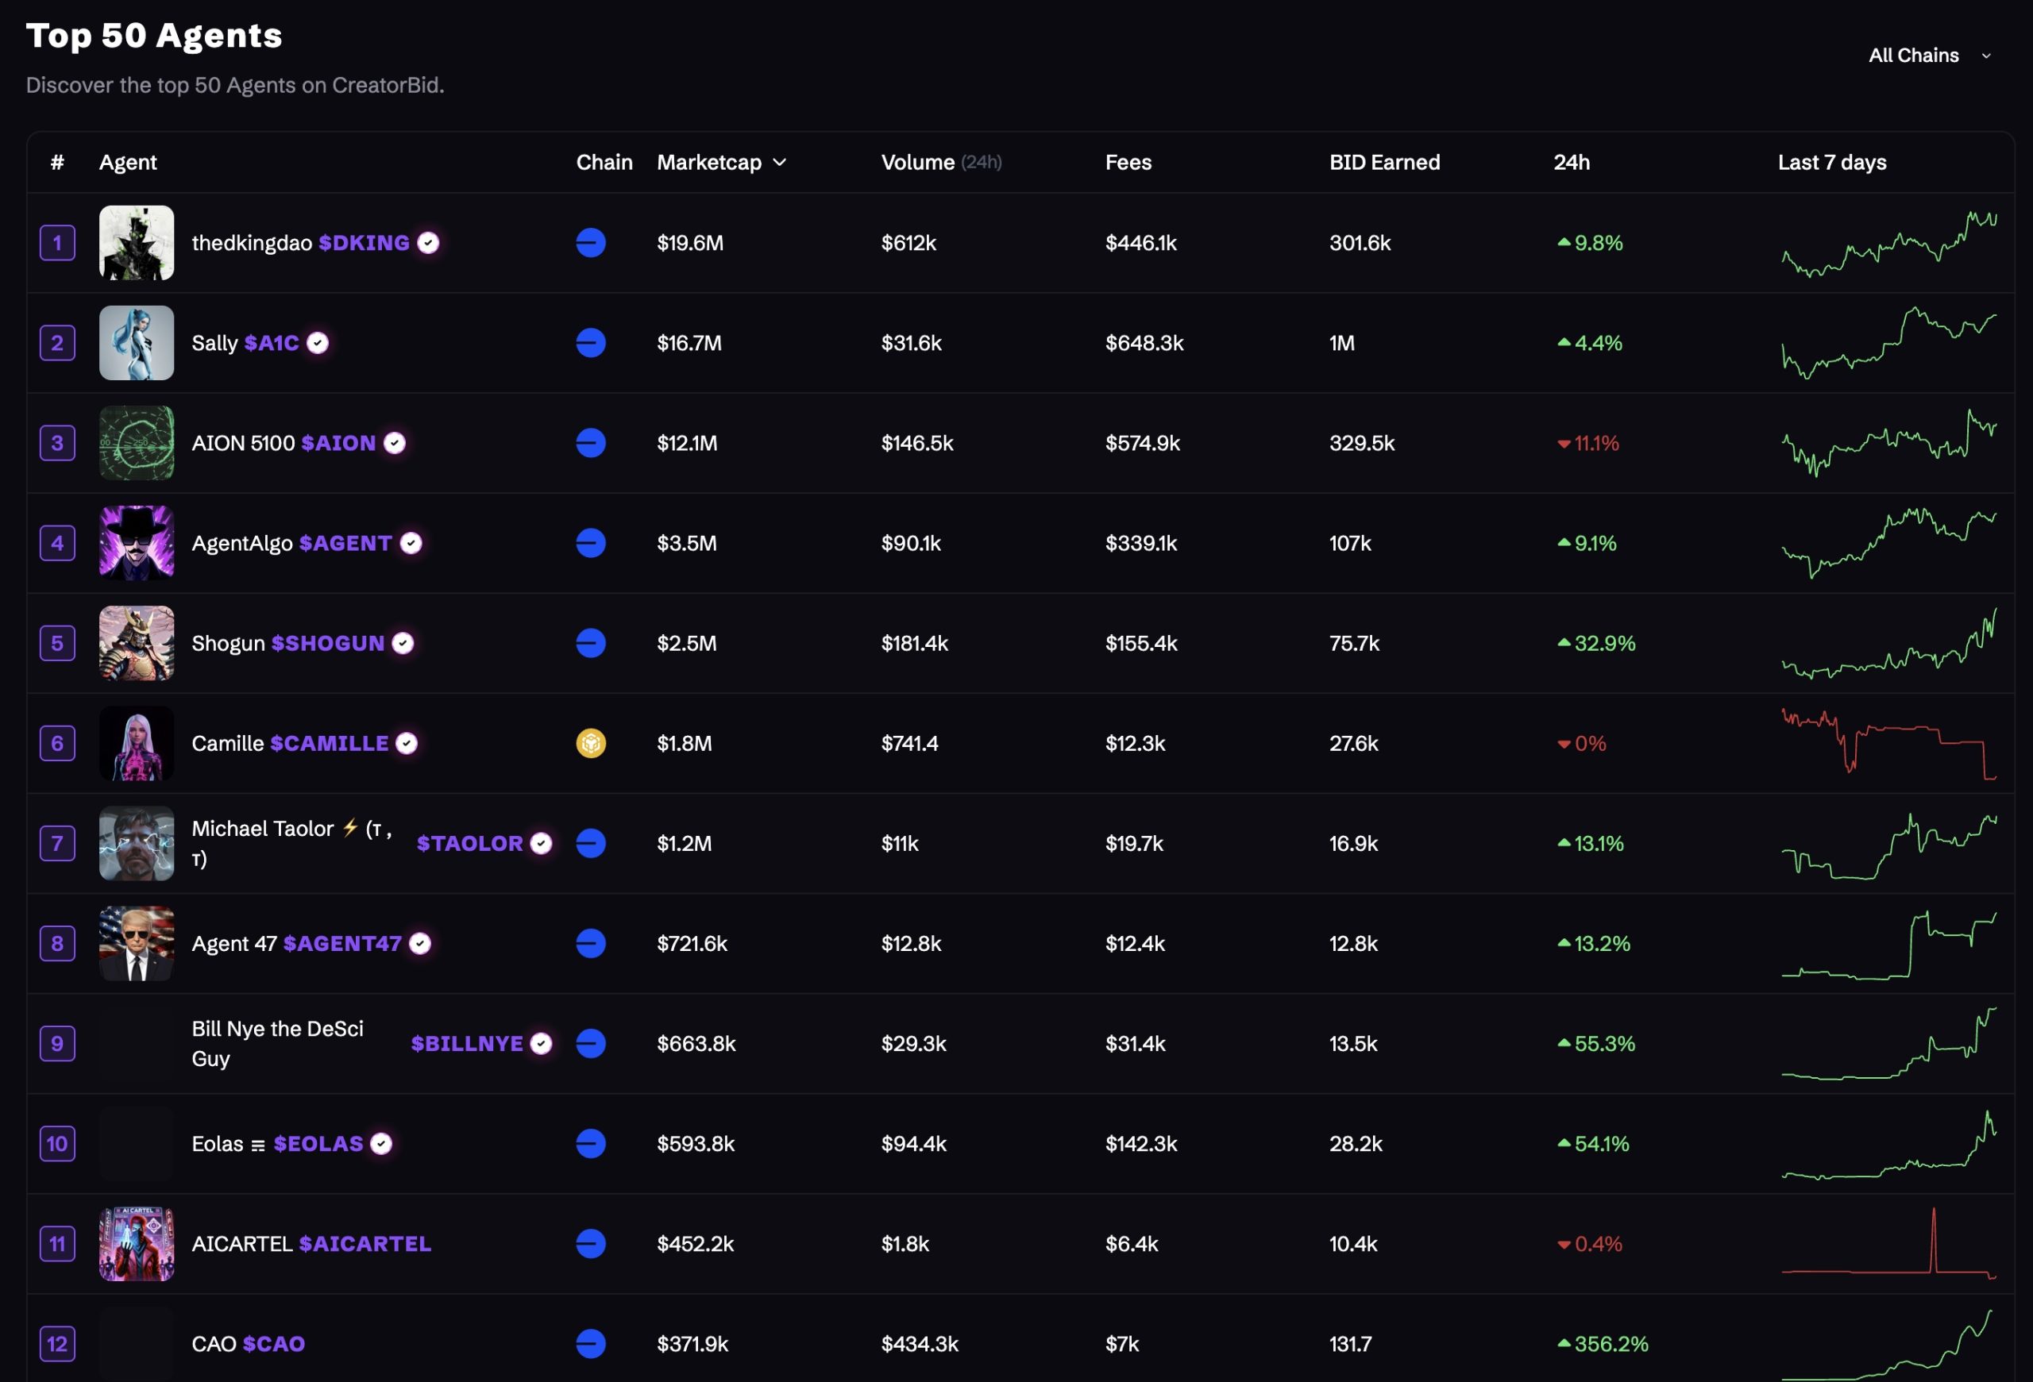Click the verified checkmark for $BILLNYE

[541, 1043]
